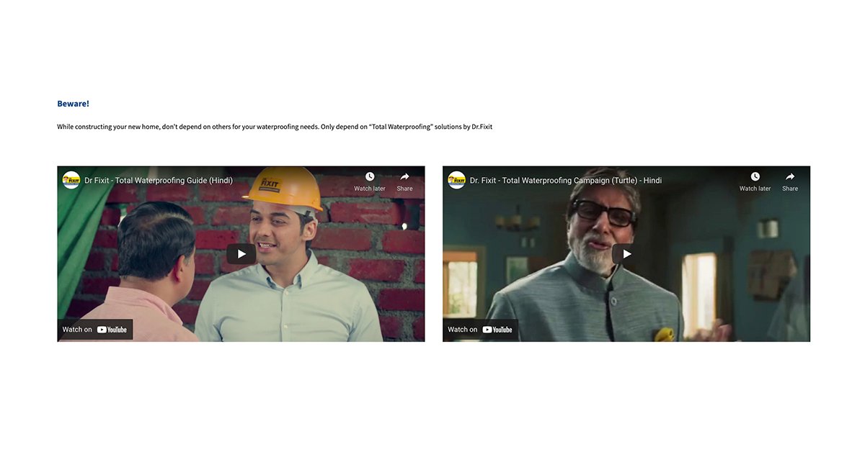Click YouTube logo on the Turtle Campaign video

tap(497, 330)
